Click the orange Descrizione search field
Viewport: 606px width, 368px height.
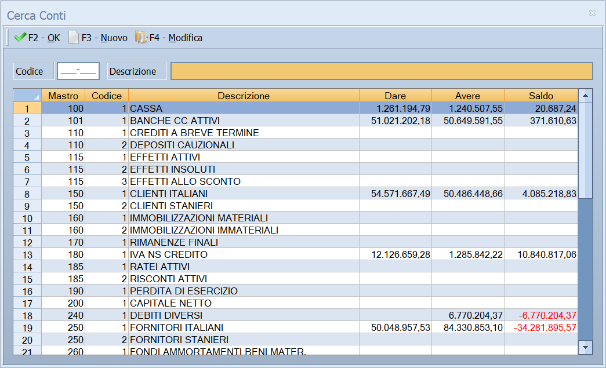pyautogui.click(x=382, y=71)
